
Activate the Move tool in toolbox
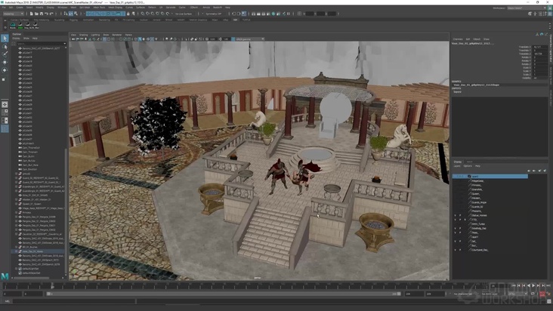[5, 62]
